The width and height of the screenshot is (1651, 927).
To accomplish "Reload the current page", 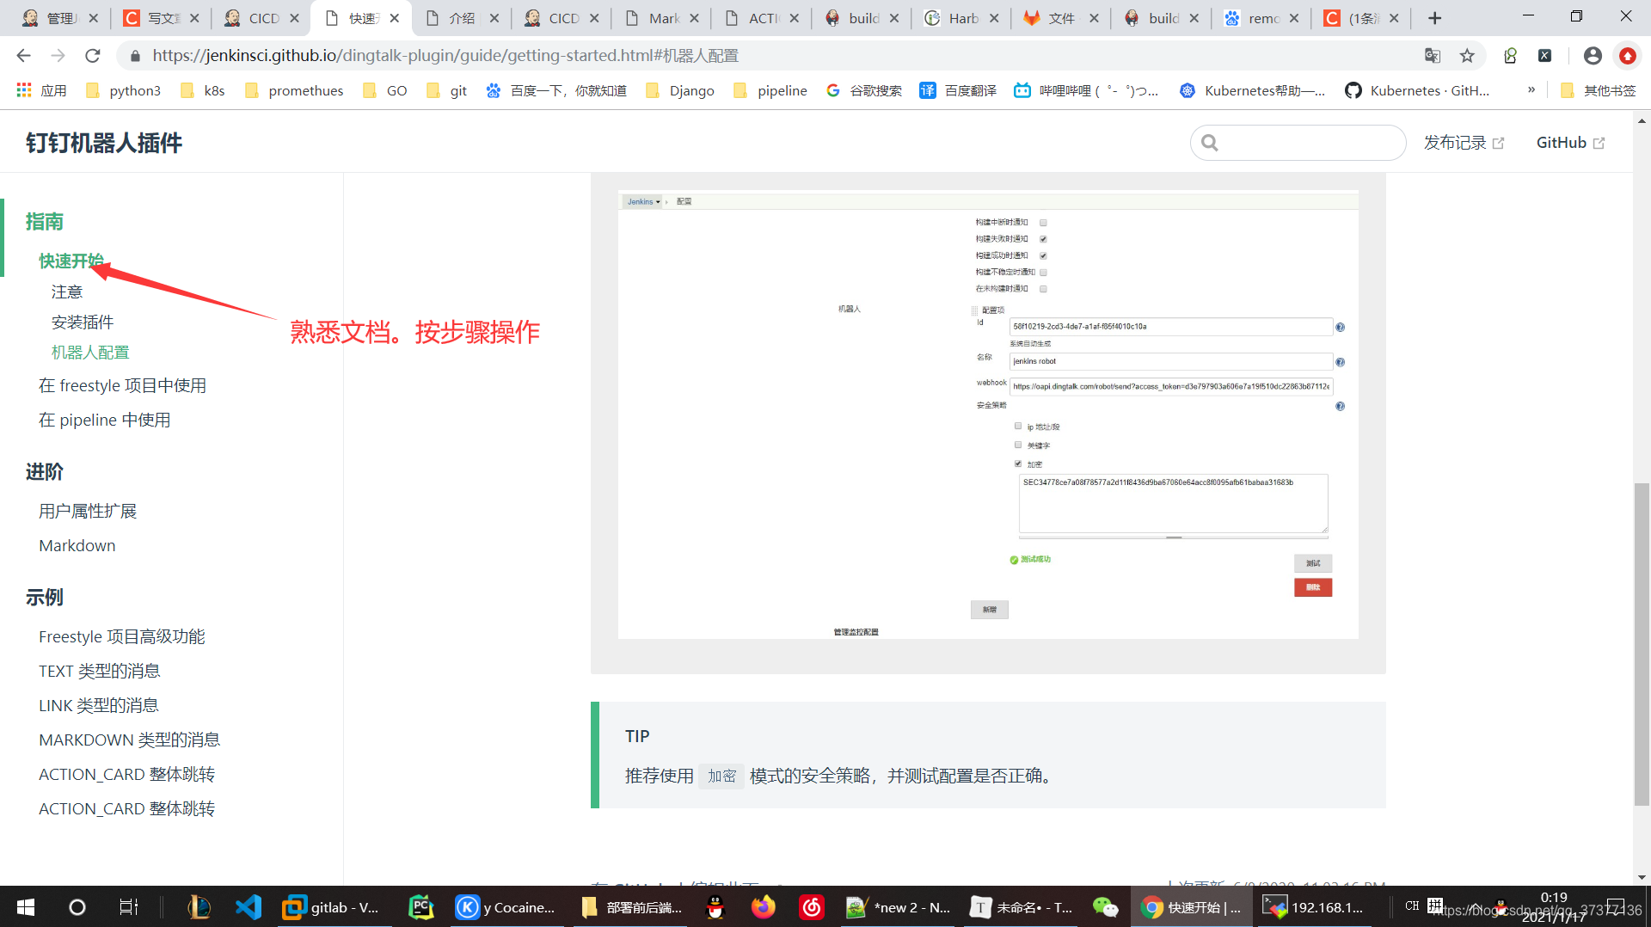I will point(93,56).
